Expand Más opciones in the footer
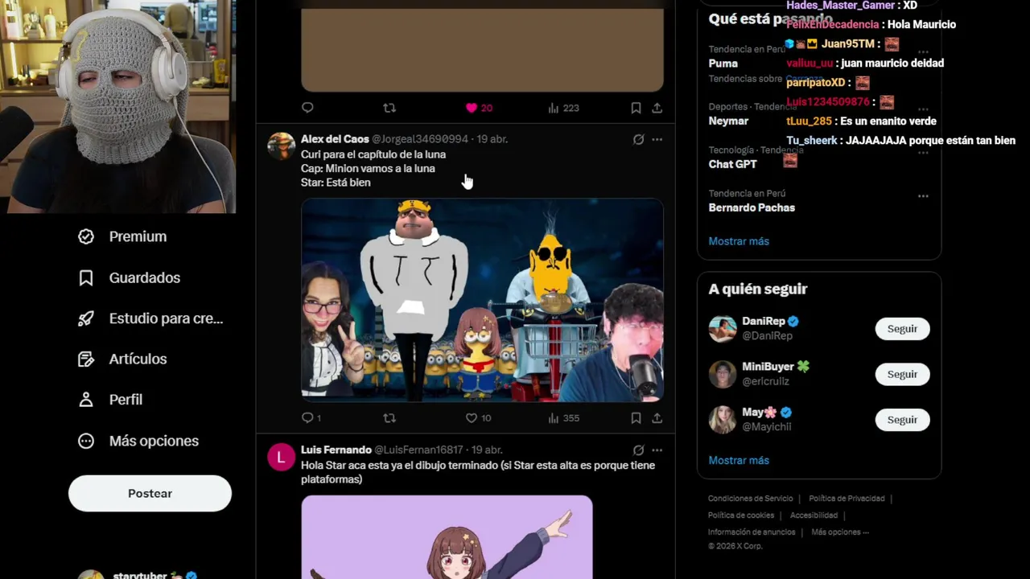 pos(840,532)
